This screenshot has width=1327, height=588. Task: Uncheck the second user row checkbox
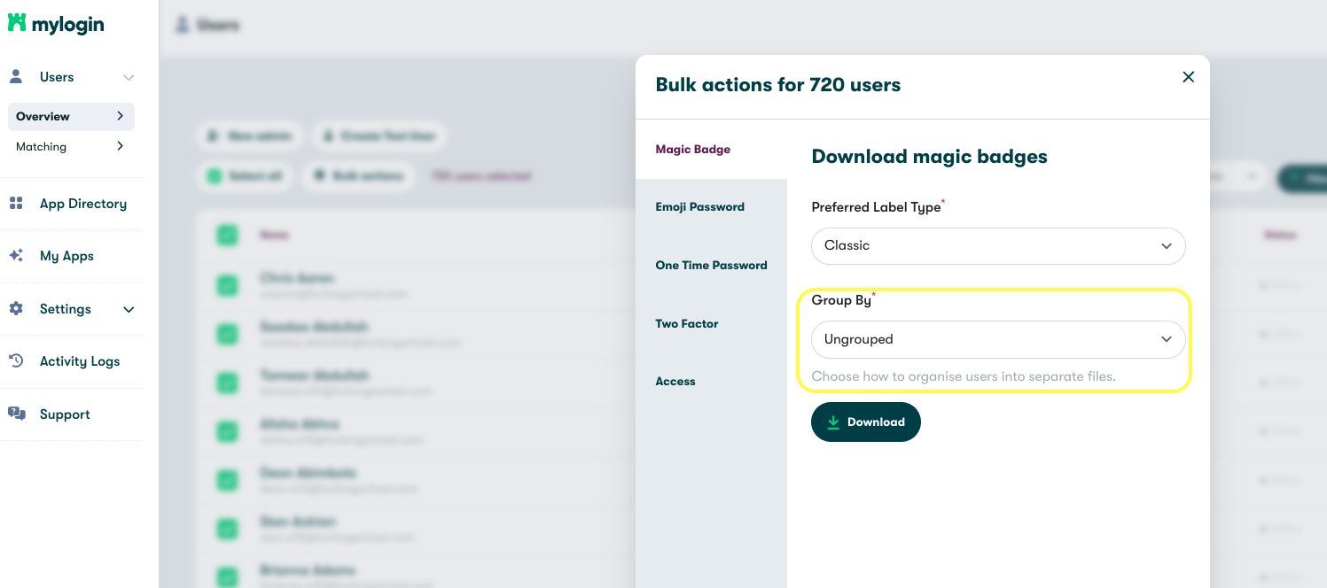point(228,334)
